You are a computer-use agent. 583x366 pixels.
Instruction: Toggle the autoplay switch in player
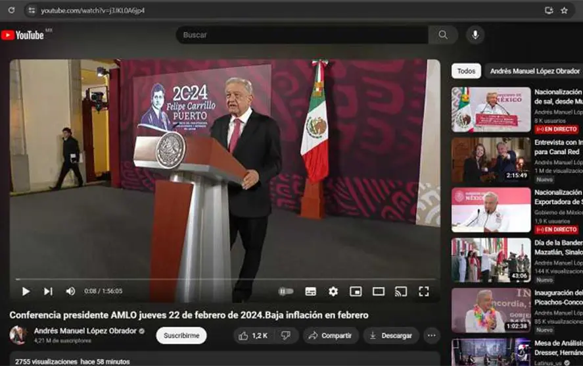(286, 291)
